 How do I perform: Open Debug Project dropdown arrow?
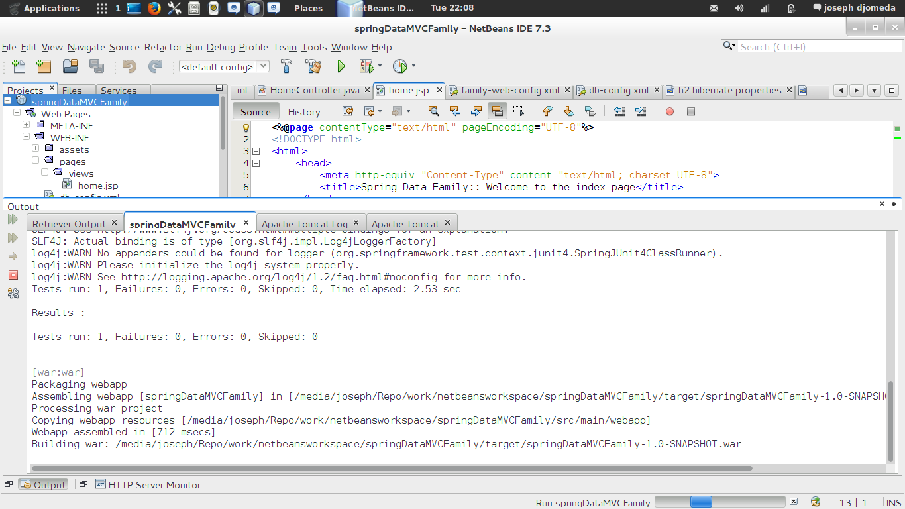(x=380, y=66)
